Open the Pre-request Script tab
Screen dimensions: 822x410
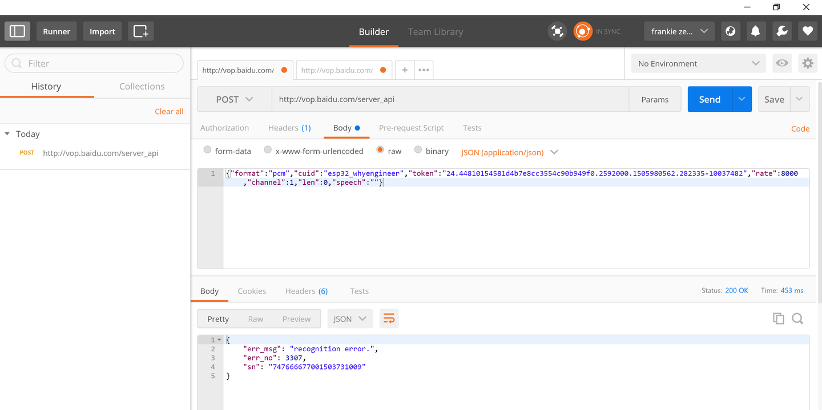(x=411, y=128)
